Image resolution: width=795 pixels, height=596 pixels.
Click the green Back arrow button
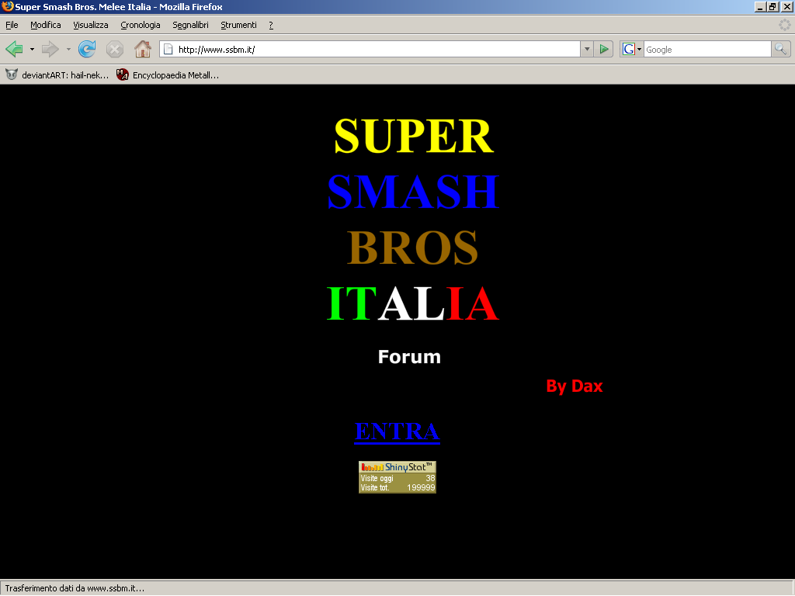click(14, 49)
